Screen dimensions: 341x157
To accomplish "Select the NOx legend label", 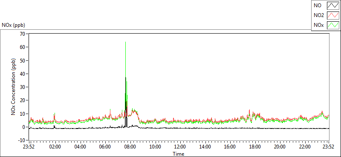I will tap(318, 25).
